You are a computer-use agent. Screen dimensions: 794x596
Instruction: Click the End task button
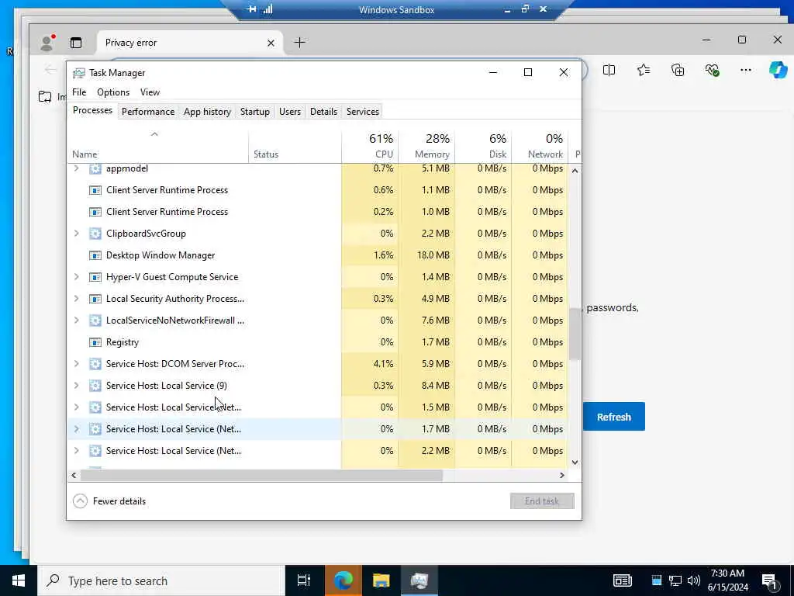pyautogui.click(x=542, y=501)
